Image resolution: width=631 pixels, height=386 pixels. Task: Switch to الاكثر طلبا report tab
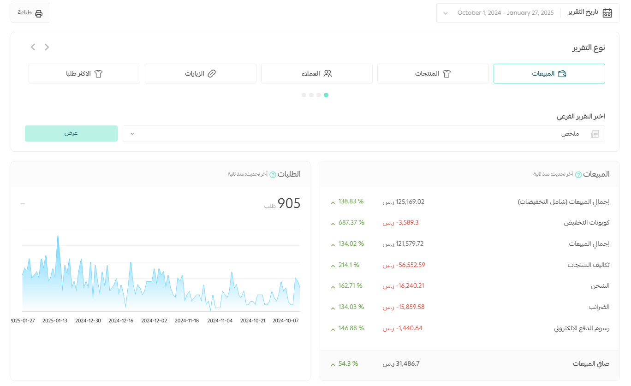(x=84, y=74)
